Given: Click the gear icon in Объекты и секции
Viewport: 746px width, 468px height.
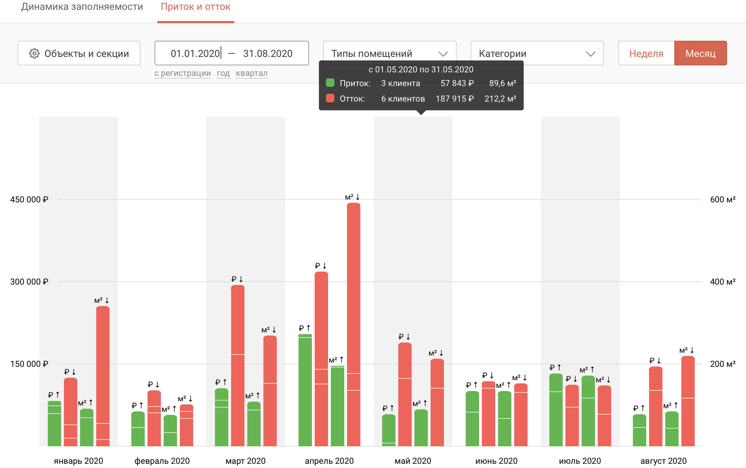Looking at the screenshot, I should point(34,53).
